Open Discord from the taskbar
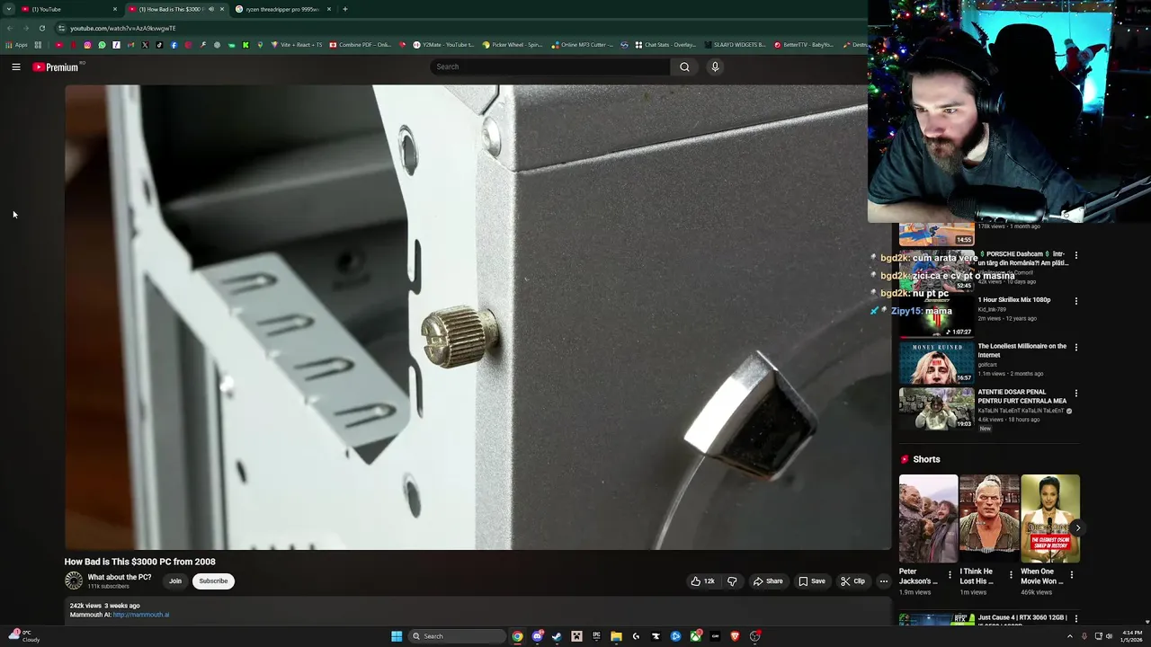Viewport: 1151px width, 647px height. coord(538,636)
